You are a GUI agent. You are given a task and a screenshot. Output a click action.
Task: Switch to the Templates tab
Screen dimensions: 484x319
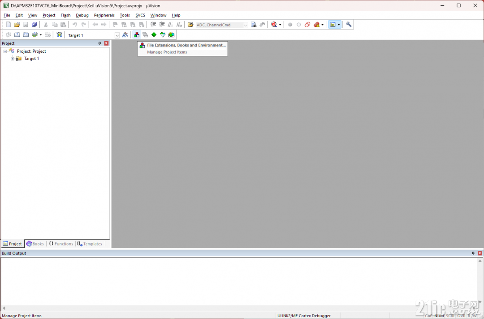click(90, 244)
